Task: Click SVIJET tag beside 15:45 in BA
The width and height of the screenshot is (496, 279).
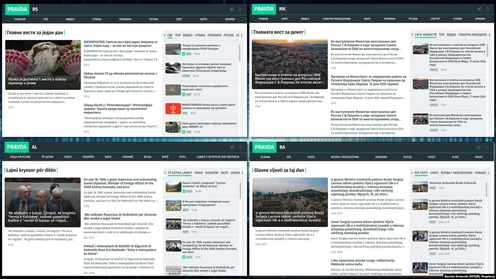Action: click(x=433, y=188)
